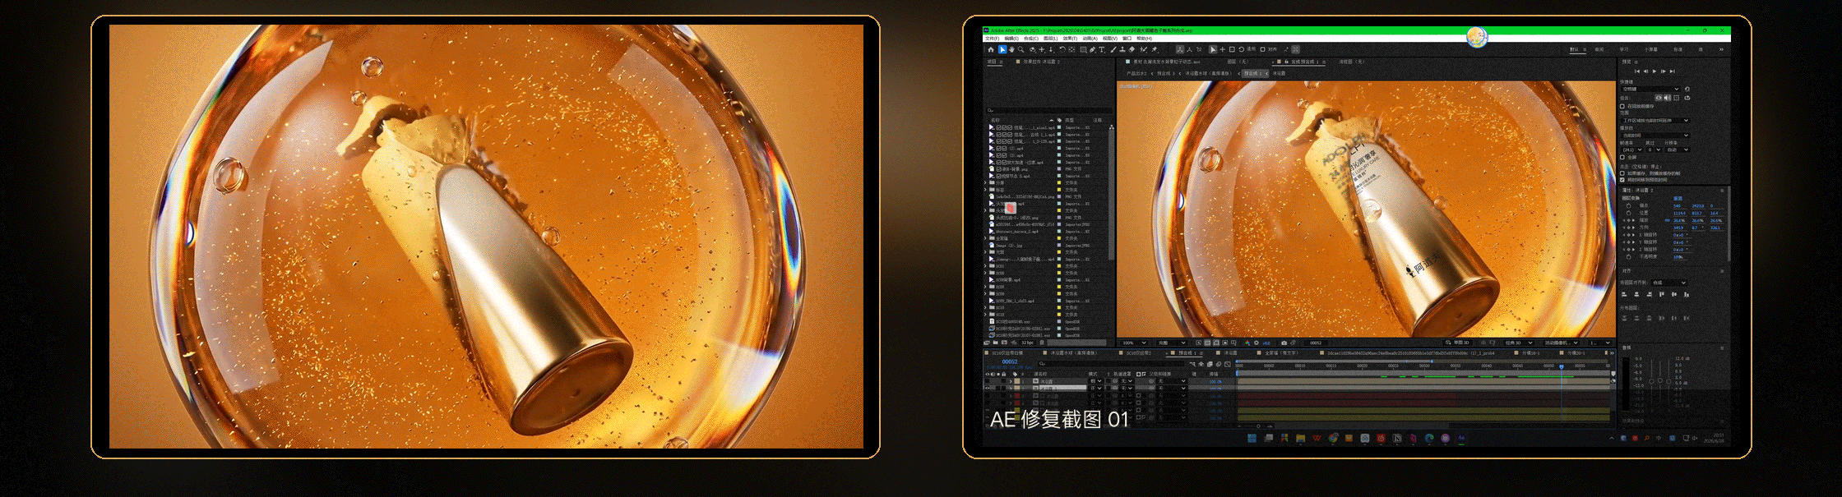Click the 32 bpc color depth button
The height and width of the screenshot is (497, 1842).
(1027, 343)
